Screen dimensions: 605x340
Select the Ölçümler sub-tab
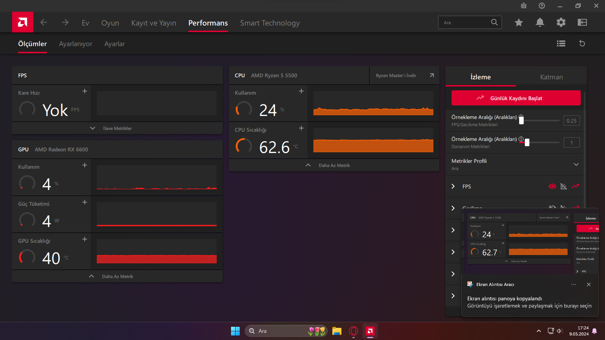coord(33,44)
